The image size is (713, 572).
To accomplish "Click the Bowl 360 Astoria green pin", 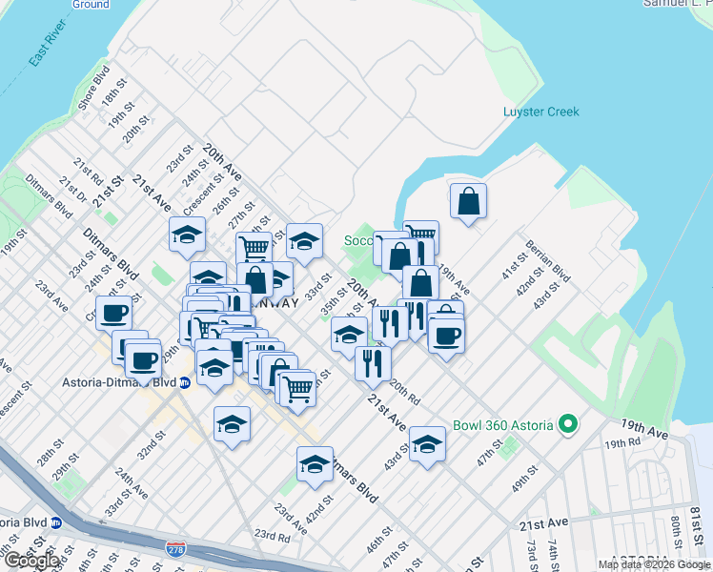I will pyautogui.click(x=567, y=424).
